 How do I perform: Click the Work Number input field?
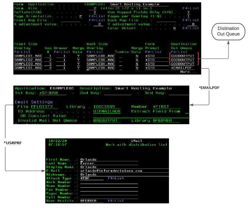click(109, 182)
